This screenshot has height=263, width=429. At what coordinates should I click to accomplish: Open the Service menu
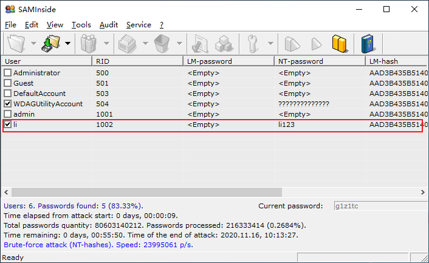(139, 25)
